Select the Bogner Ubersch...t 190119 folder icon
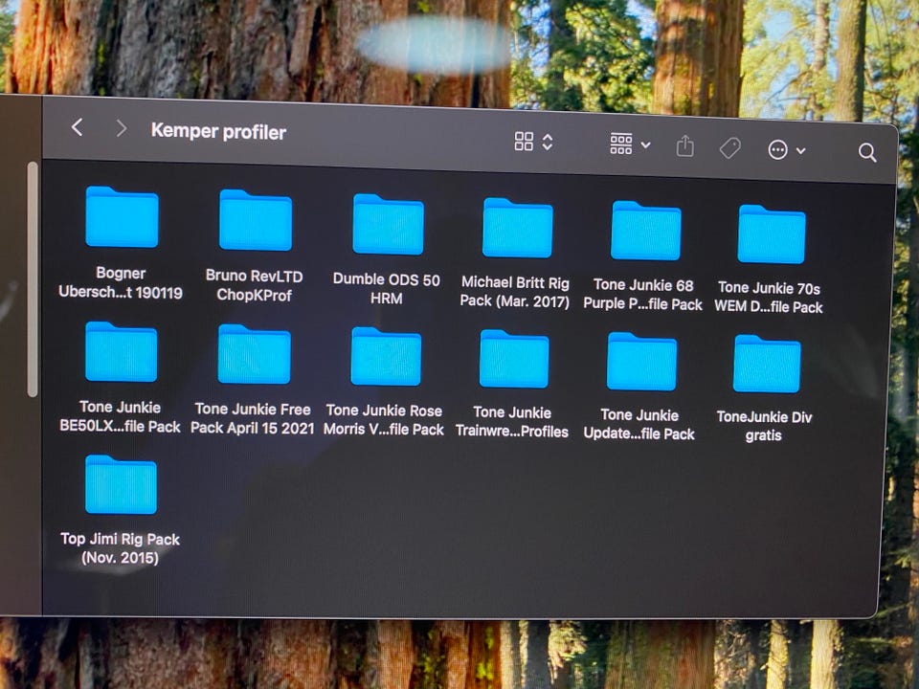Viewport: 919px width, 689px height. tap(122, 217)
